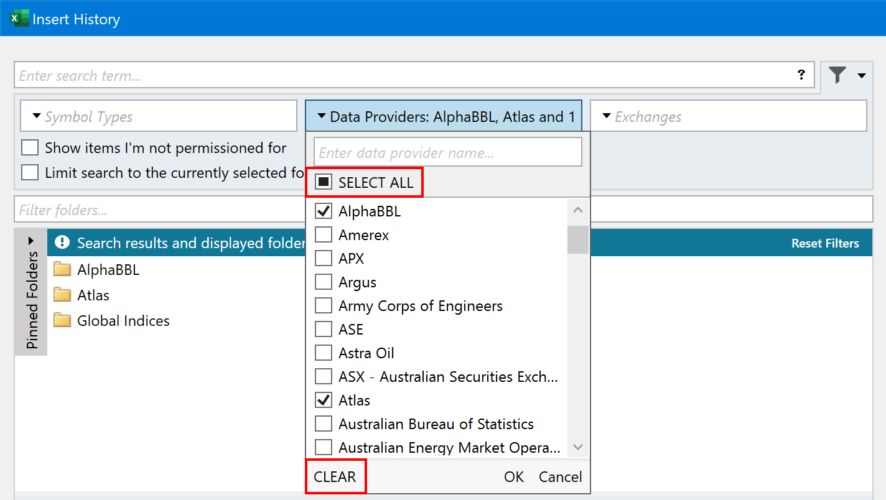Select the AlphaBBL folder label

pos(108,270)
